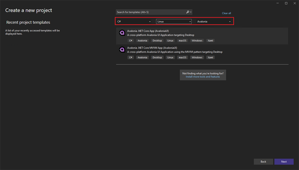This screenshot has height=170, width=299.
Task: Maximize the Create a new project window
Action: click(x=286, y=3)
